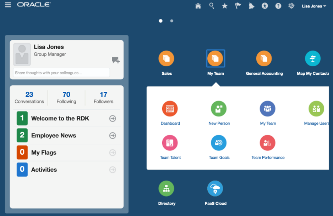Click the blue Activities count badge
Viewport: 333px width, 216px height.
click(x=22, y=169)
